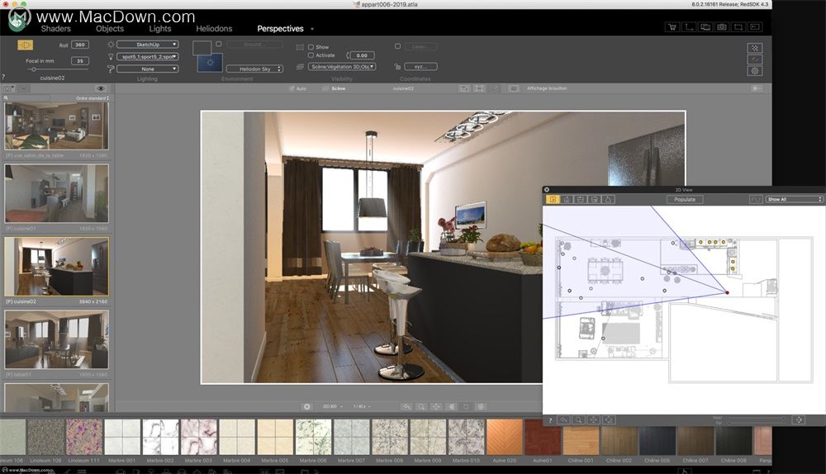Click the Laser button in Coordinates
This screenshot has width=826, height=474.
tap(421, 46)
